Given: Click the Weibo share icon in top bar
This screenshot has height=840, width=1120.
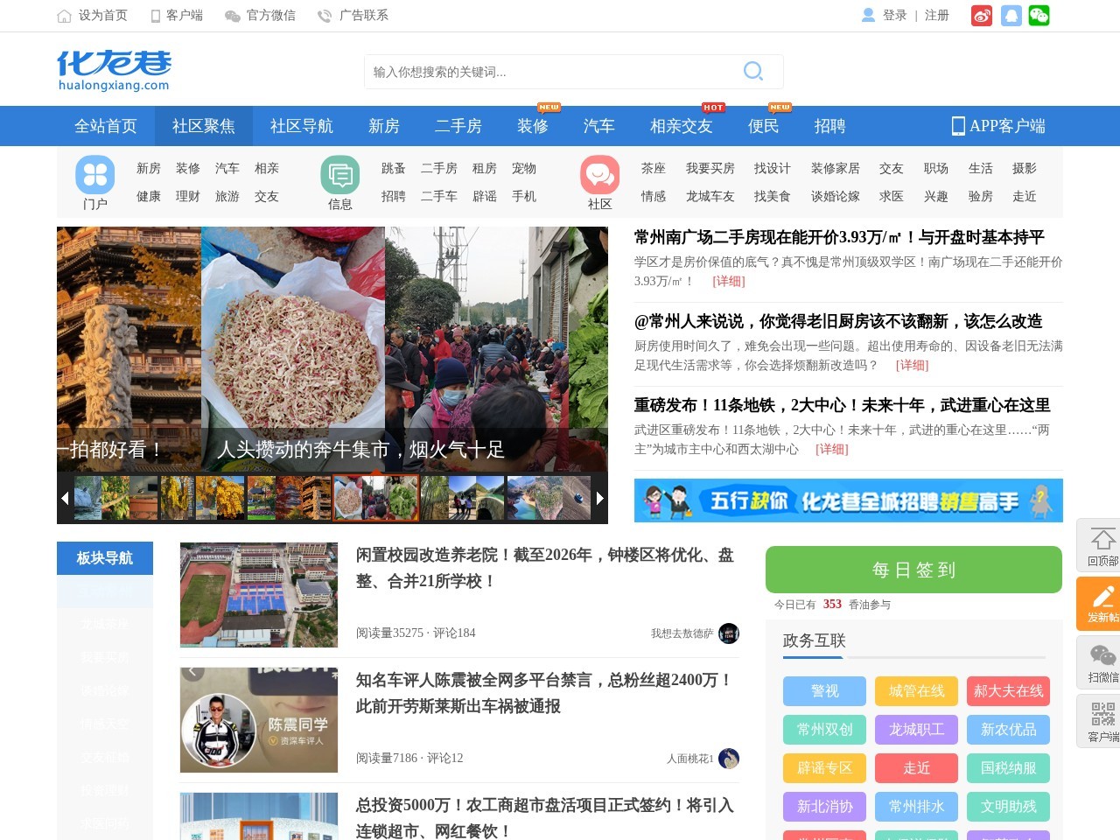Looking at the screenshot, I should 981,15.
